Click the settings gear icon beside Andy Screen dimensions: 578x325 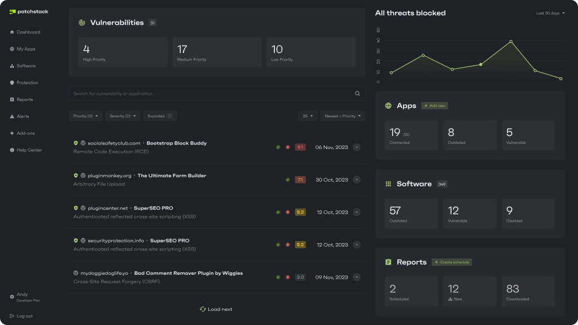coord(12,297)
